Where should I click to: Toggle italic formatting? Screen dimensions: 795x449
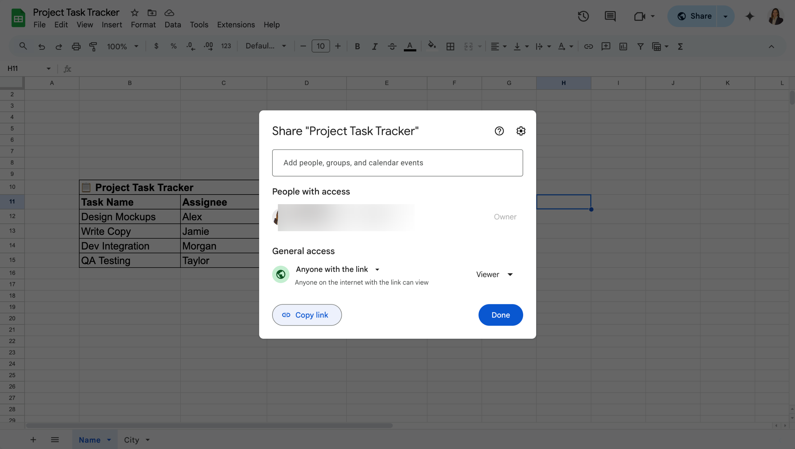coord(375,46)
